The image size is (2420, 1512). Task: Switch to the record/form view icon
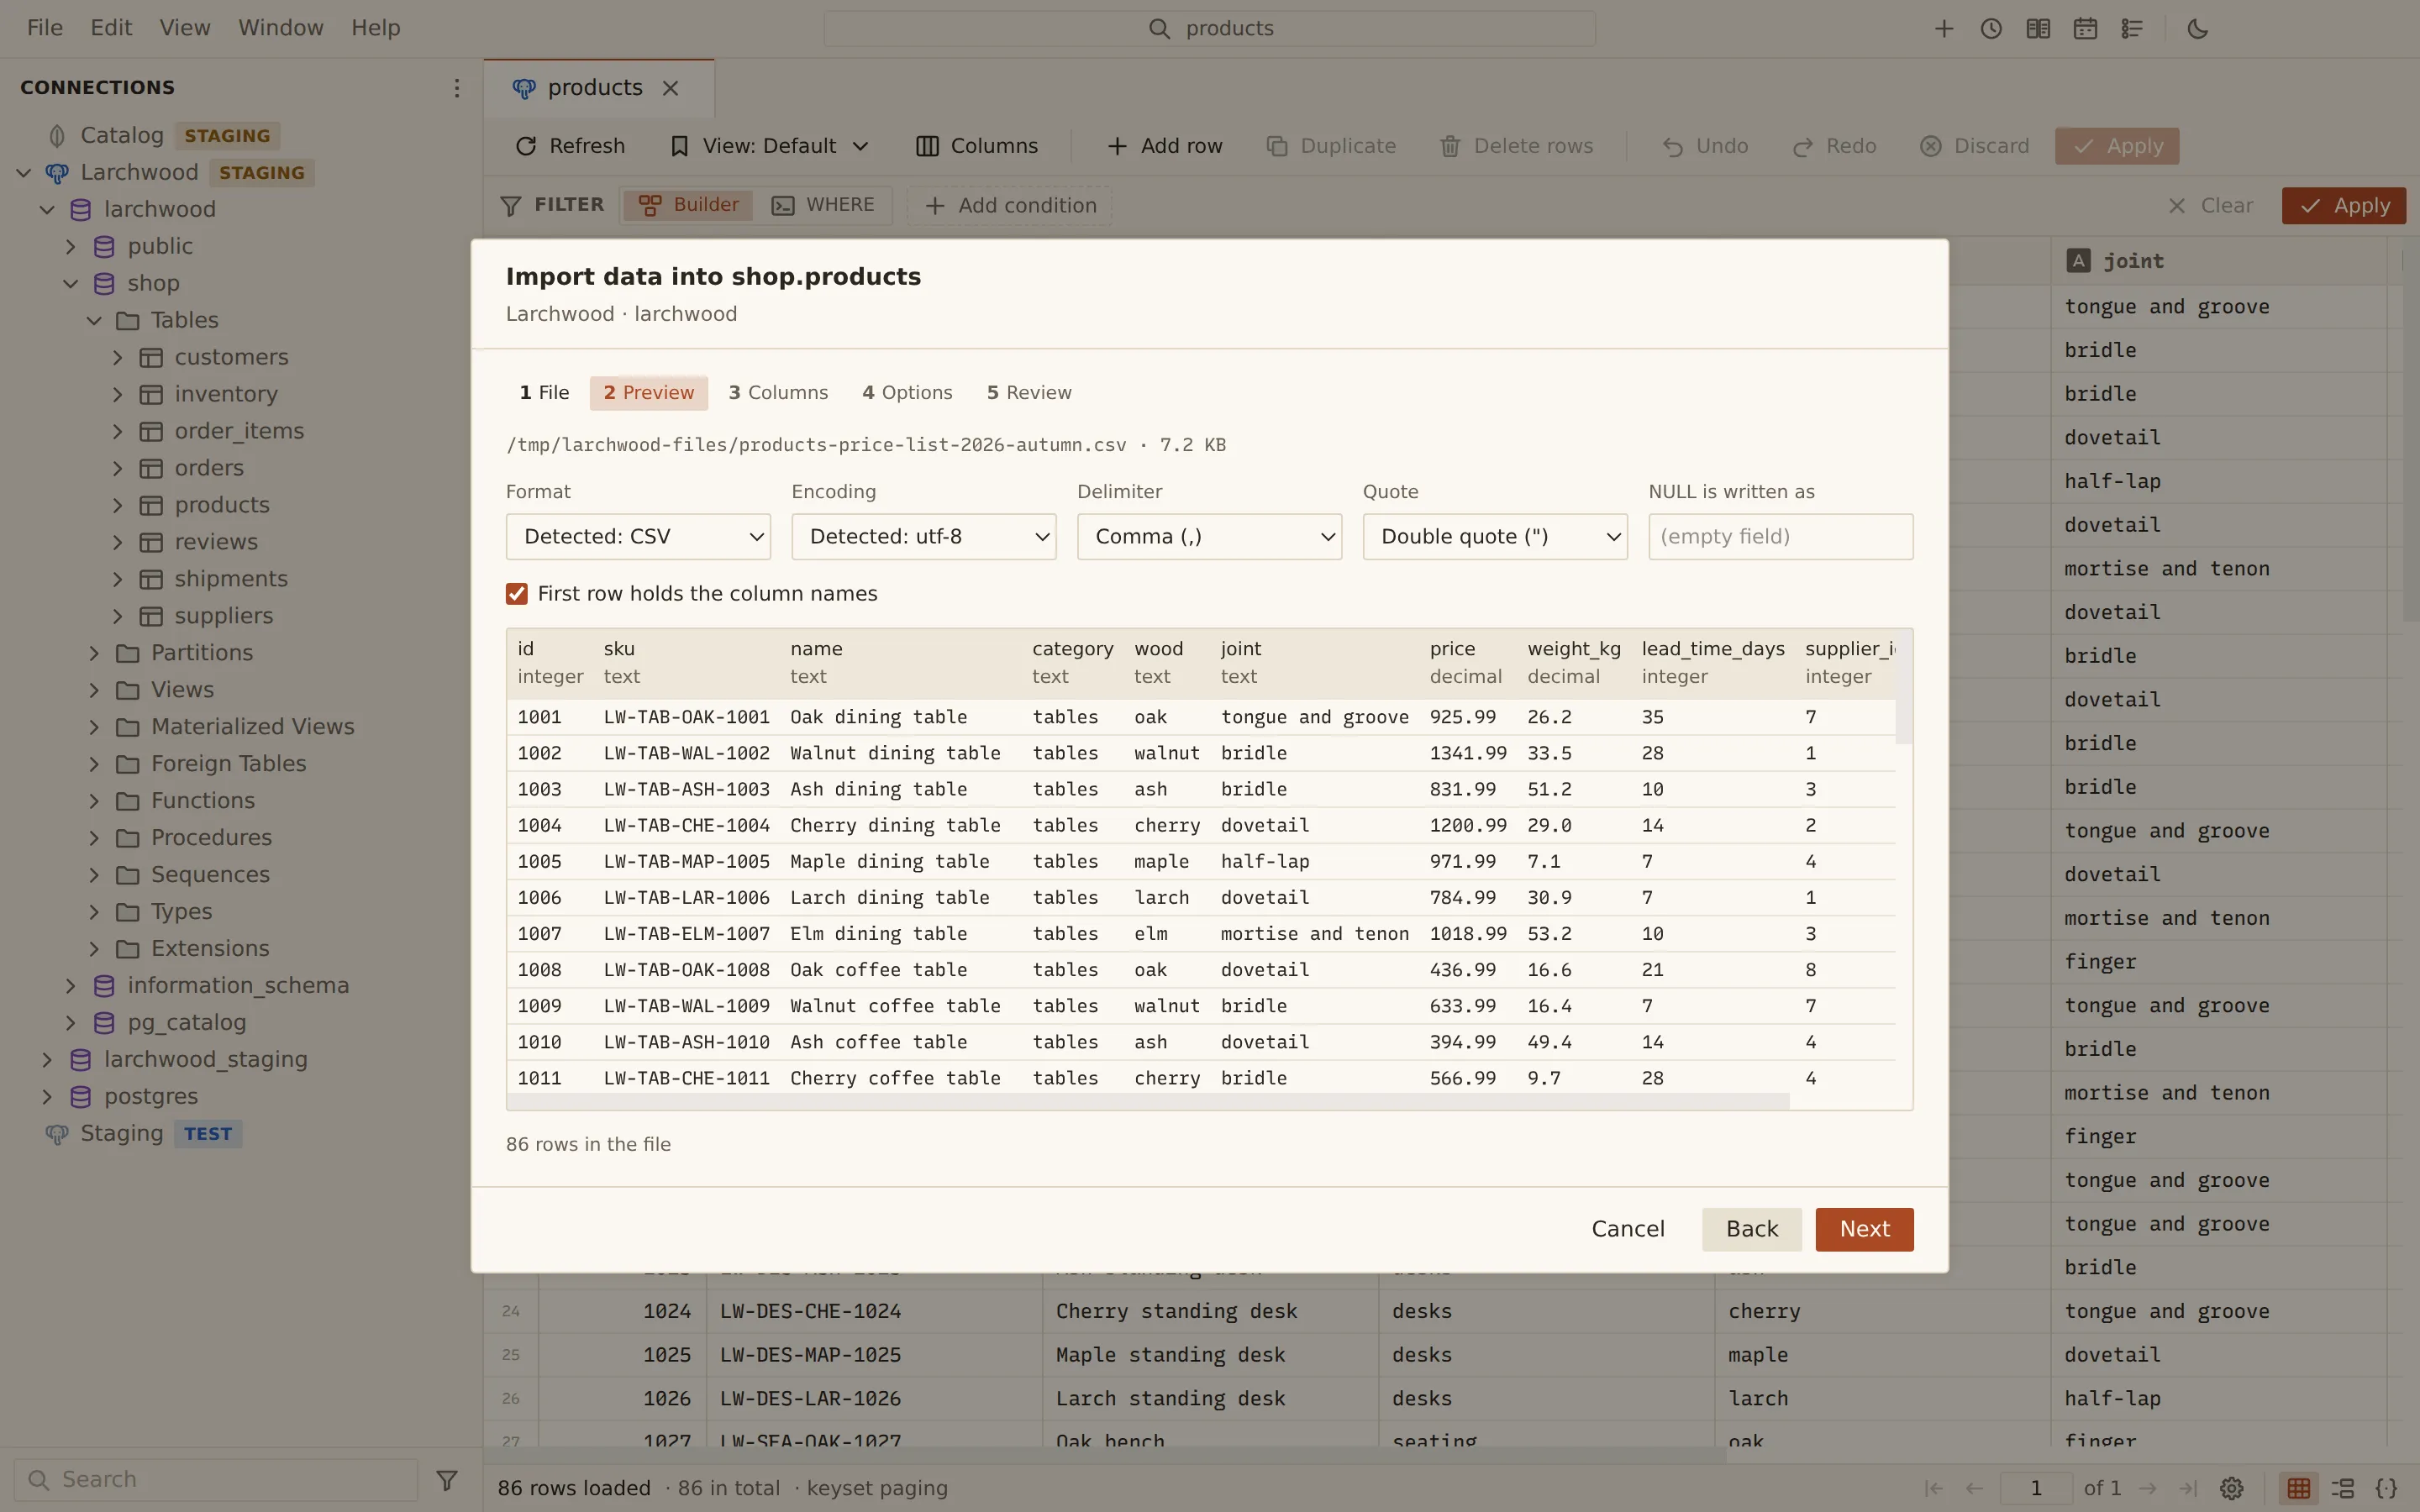click(x=2343, y=1488)
